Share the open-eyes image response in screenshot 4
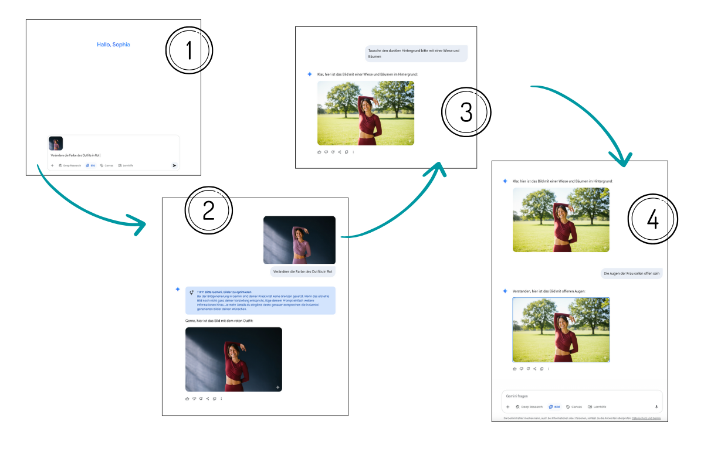Screen dimensions: 704x469 tap(535, 369)
